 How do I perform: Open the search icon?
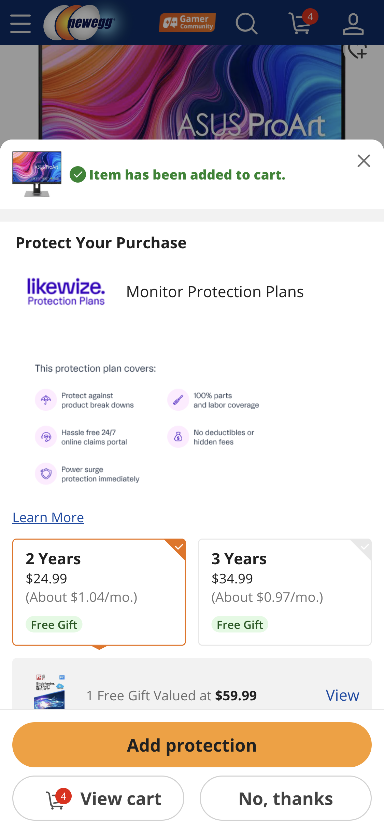tap(246, 23)
